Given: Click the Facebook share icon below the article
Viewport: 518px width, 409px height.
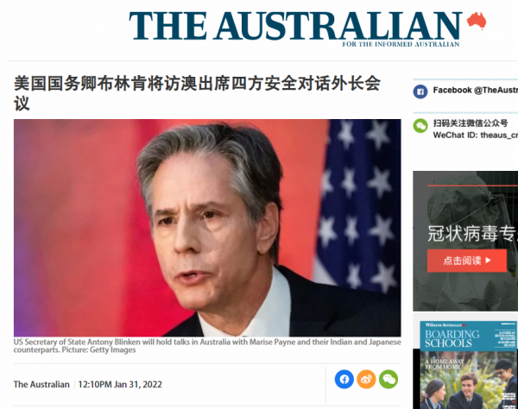Looking at the screenshot, I should coord(344,380).
